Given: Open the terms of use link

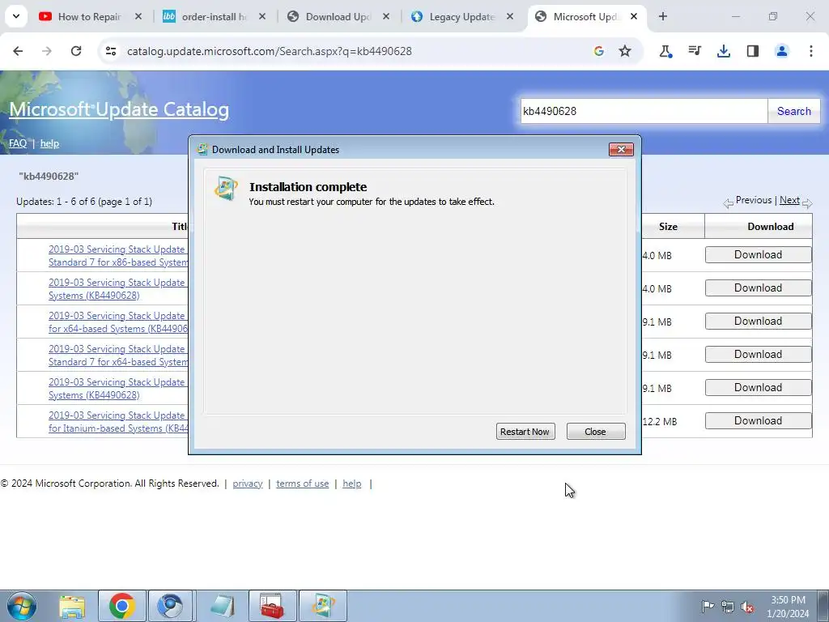Looking at the screenshot, I should [x=303, y=484].
